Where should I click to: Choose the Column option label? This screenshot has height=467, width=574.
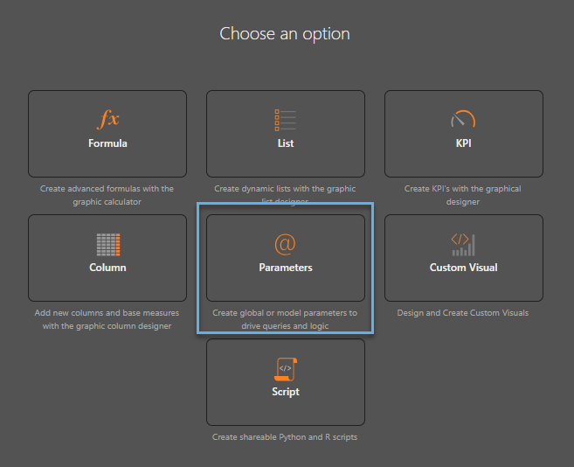107,268
